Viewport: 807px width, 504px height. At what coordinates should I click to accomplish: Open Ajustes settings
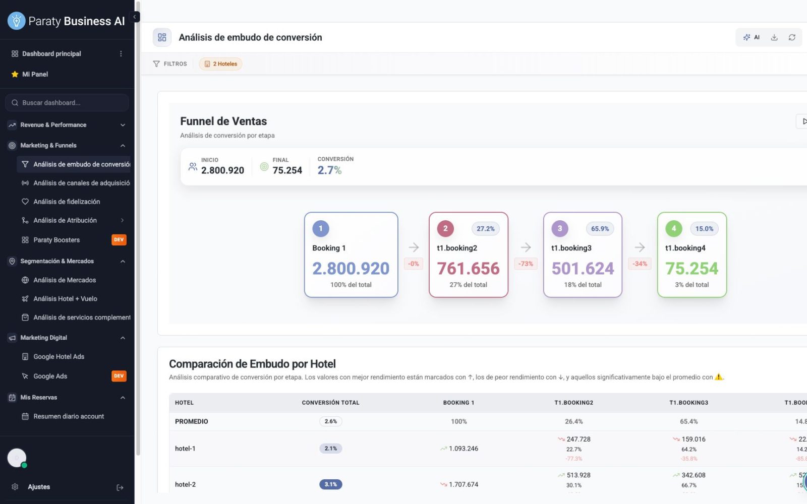39,487
